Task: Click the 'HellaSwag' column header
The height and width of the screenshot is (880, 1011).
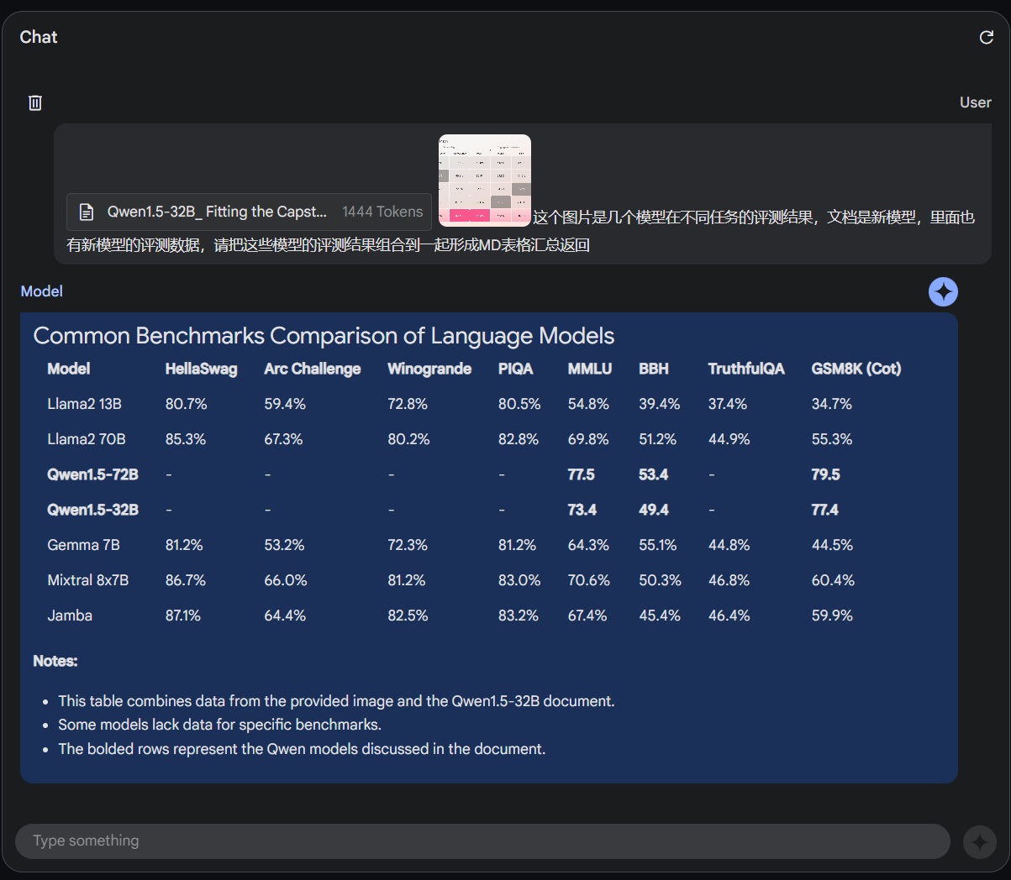Action: [202, 369]
